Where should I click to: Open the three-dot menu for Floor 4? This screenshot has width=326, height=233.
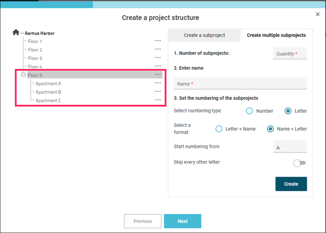(158, 66)
